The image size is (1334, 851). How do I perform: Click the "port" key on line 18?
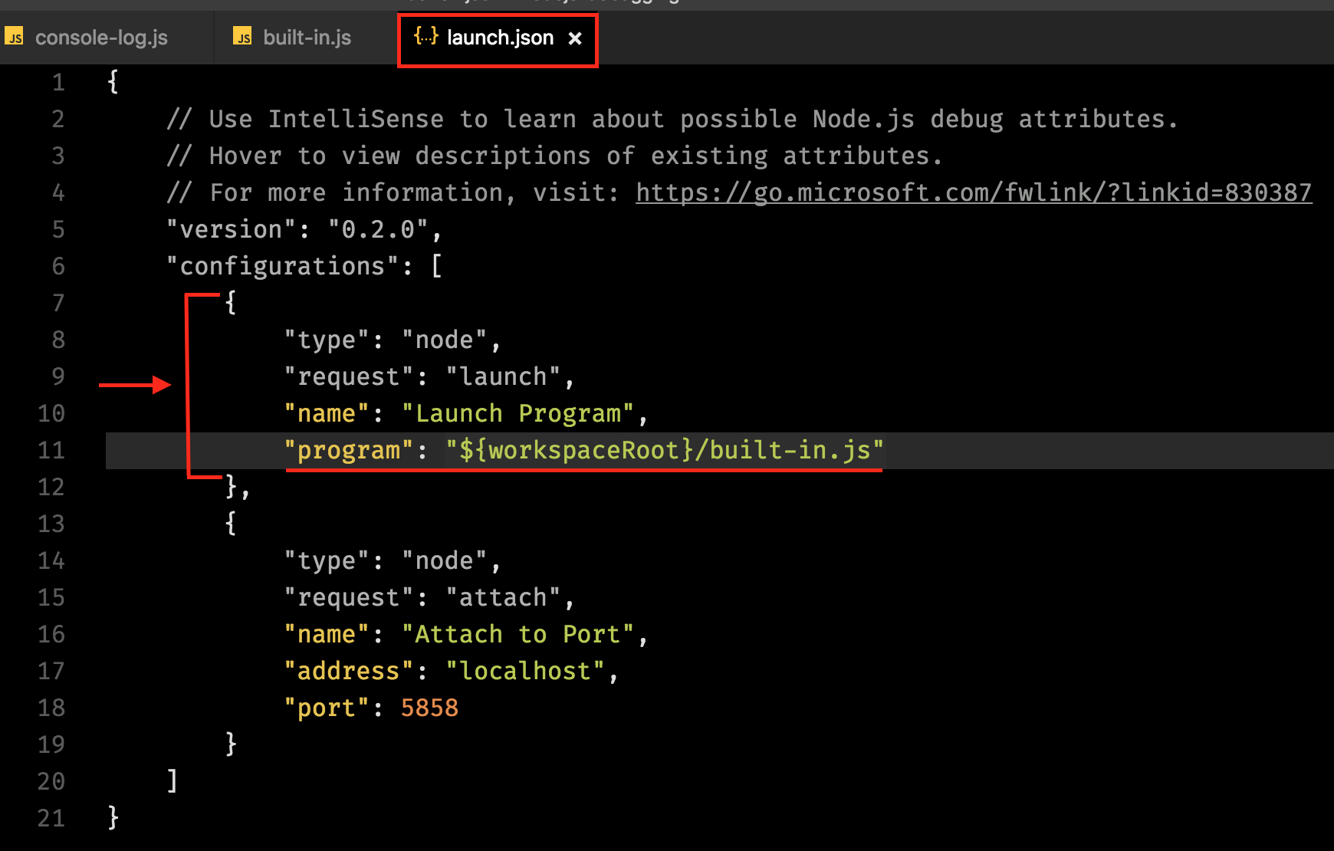[x=327, y=708]
